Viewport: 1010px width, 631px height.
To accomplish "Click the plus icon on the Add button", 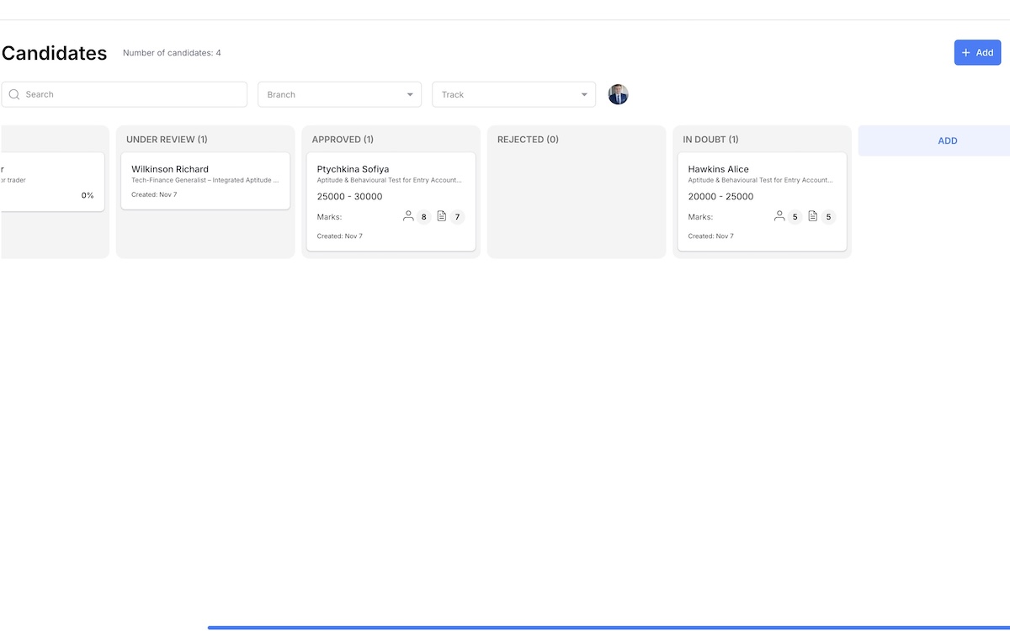I will point(967,52).
